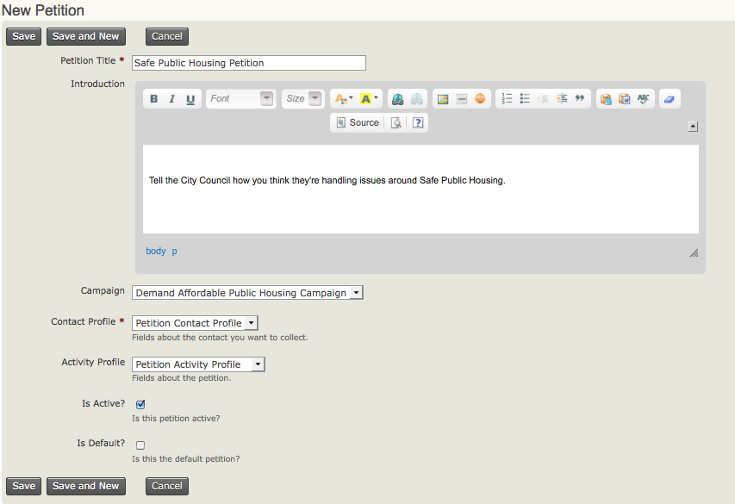Open the Campaign dropdown
The image size is (735, 504).
pos(247,293)
